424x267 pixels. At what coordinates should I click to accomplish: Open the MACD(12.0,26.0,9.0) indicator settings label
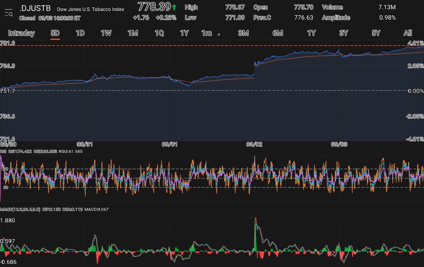(x=20, y=209)
